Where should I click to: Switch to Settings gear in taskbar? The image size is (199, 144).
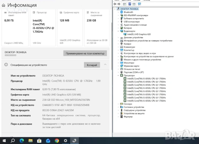[66, 141]
